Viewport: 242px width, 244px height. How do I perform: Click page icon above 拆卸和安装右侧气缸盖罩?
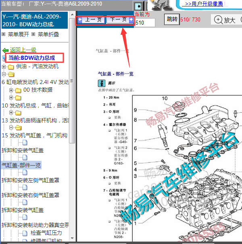(x=25, y=187)
